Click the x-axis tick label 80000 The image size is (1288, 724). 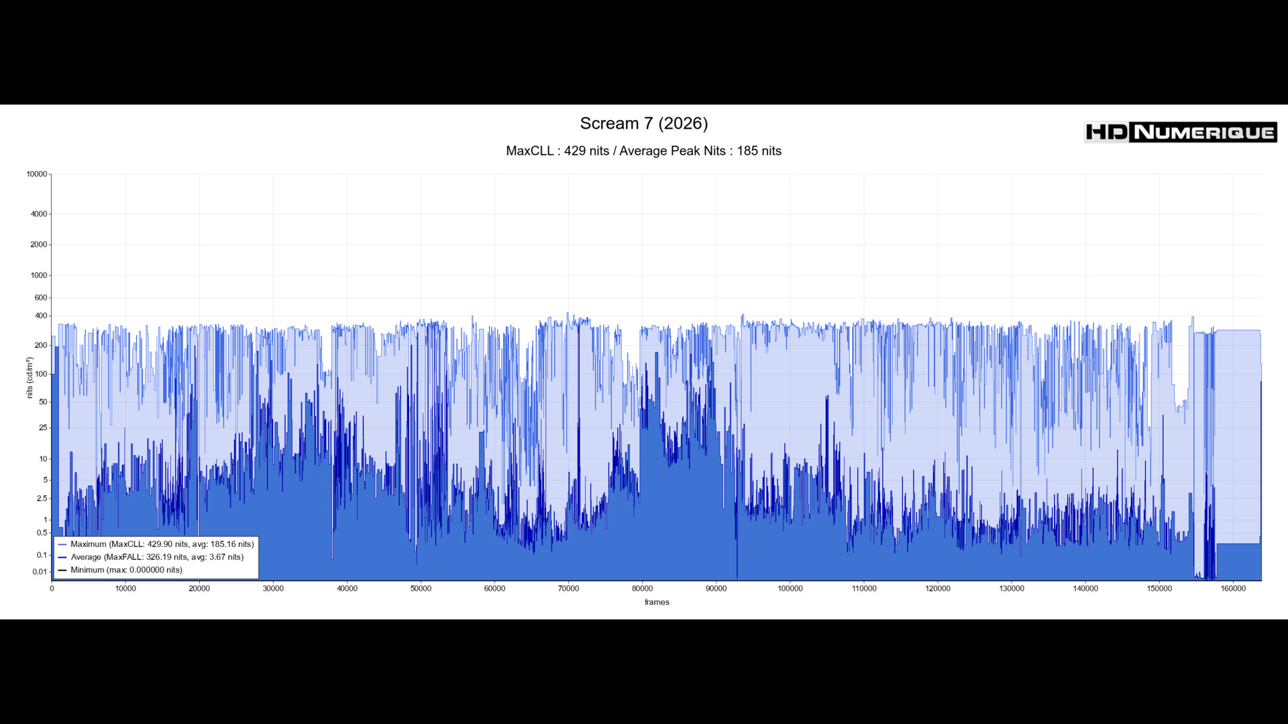coord(642,589)
